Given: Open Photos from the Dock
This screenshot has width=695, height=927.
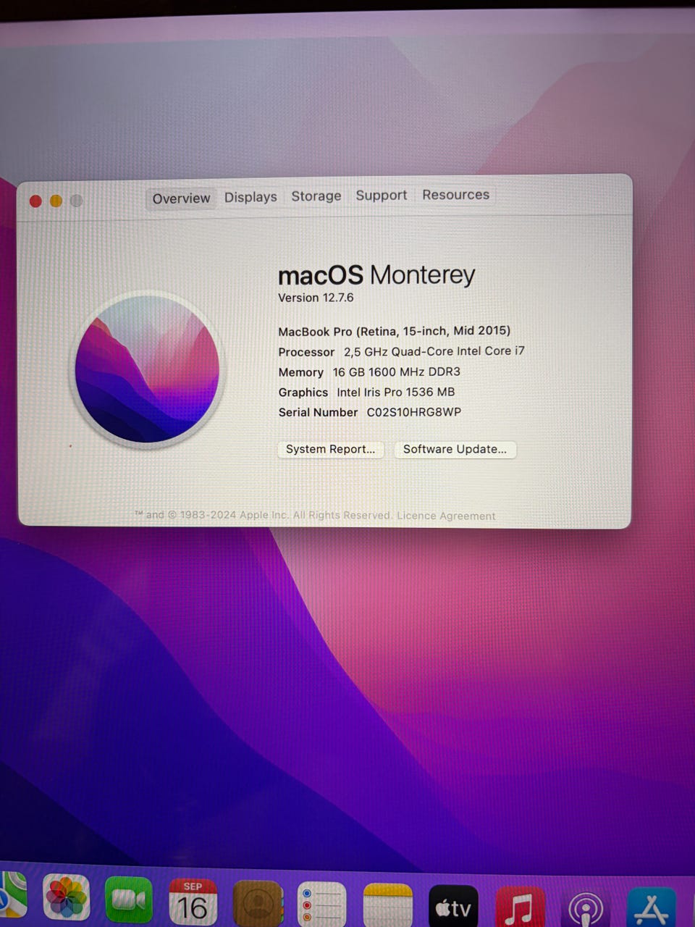Looking at the screenshot, I should pos(66,899).
